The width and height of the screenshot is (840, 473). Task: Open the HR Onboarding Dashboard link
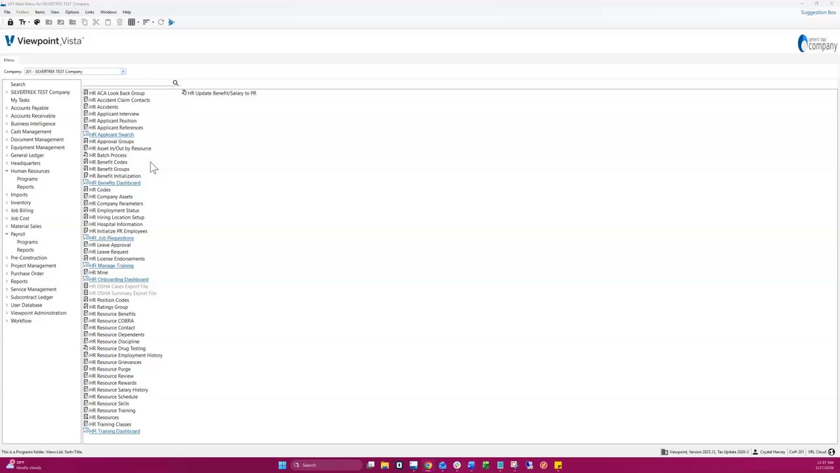tap(118, 279)
